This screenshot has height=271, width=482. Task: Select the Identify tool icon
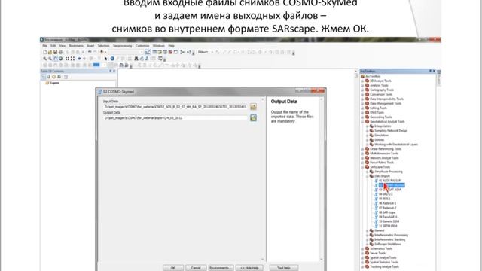112,59
